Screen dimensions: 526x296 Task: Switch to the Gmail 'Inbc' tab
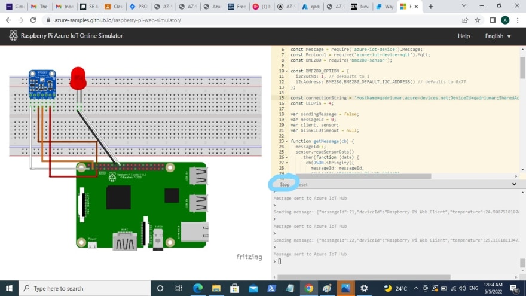[x=65, y=7]
